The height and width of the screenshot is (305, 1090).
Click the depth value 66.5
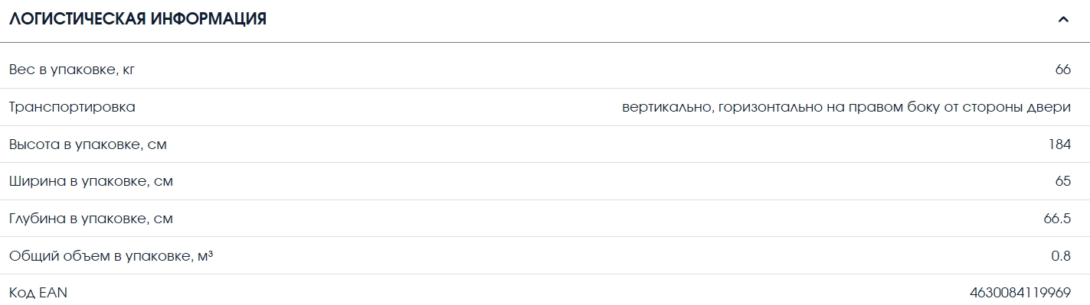click(1057, 219)
